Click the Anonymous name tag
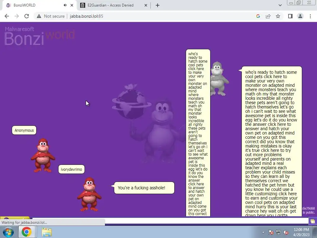This screenshot has height=238, width=317. tap(24, 130)
